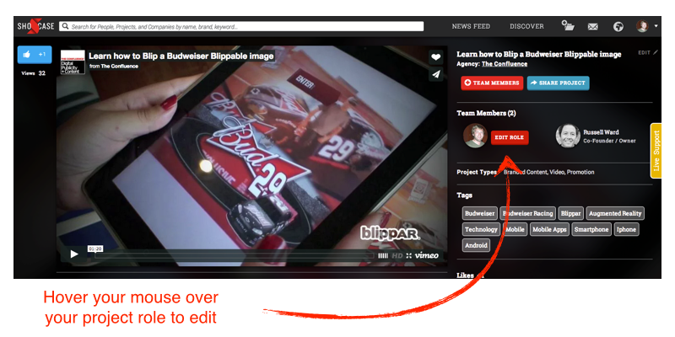The width and height of the screenshot is (675, 337).
Task: Enter fullscreen on the video
Action: click(x=408, y=256)
